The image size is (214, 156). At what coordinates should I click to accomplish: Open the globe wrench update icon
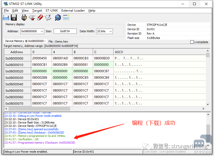point(58,18)
